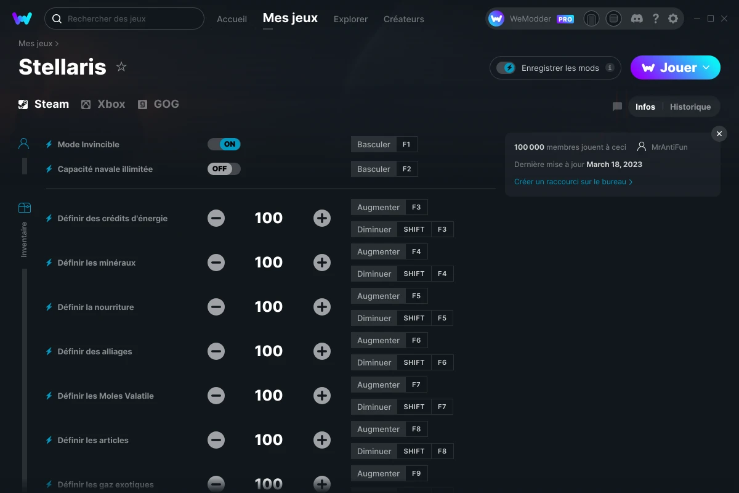This screenshot has width=739, height=493.
Task: Decrease crédits d'énergie with minus button
Action: coord(216,218)
